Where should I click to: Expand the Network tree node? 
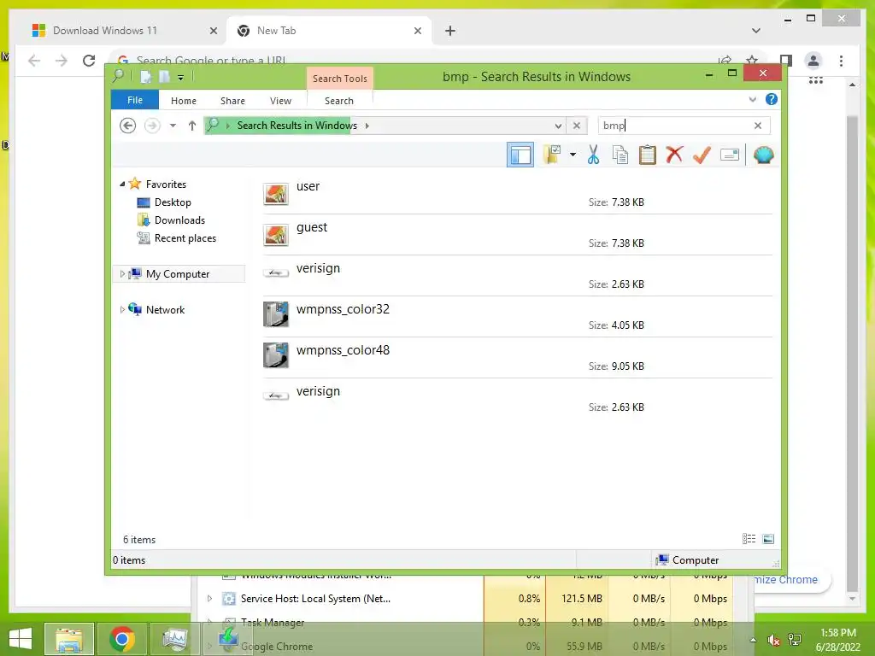122,309
